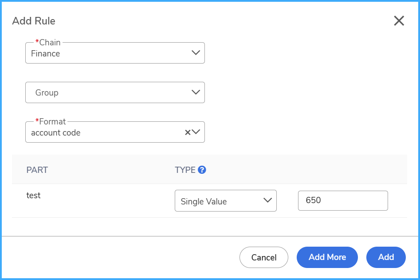The image size is (420, 280).
Task: Click the PART column header
Action: [x=37, y=170]
